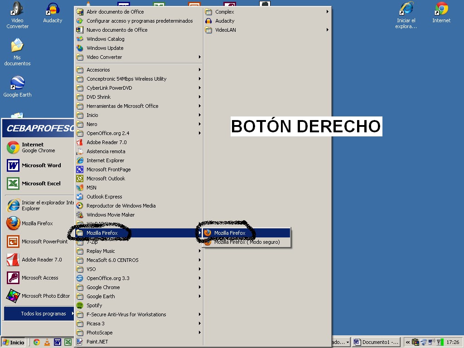Open the PhotoScape folder

click(x=139, y=333)
